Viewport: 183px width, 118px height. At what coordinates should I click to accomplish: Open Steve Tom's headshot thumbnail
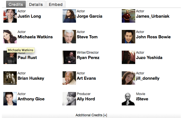pyautogui.click(x=69, y=37)
